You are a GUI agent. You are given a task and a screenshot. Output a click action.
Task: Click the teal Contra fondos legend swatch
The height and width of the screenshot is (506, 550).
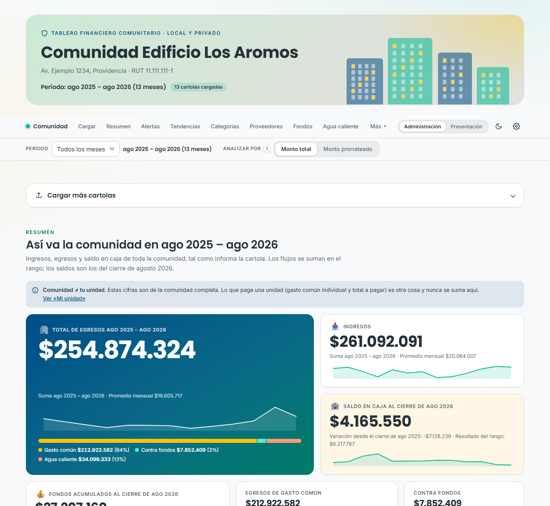(x=137, y=450)
